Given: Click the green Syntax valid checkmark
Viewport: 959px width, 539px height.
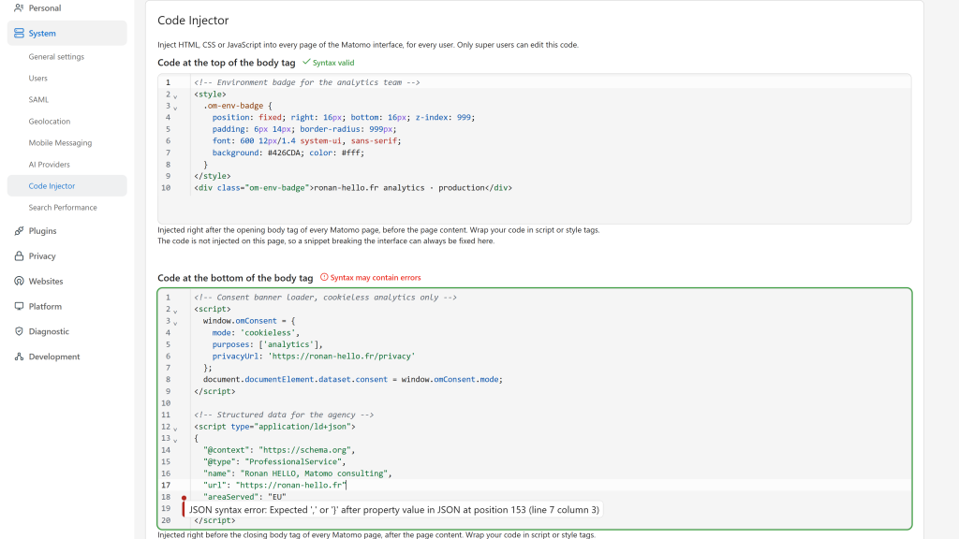Looking at the screenshot, I should pos(306,63).
